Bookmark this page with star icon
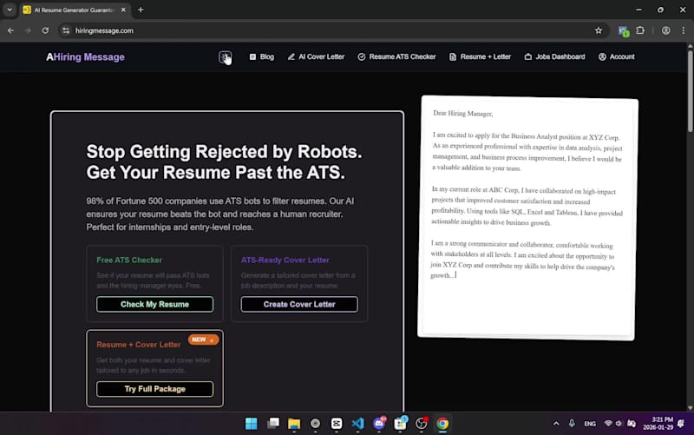This screenshot has height=435, width=694. tap(599, 30)
